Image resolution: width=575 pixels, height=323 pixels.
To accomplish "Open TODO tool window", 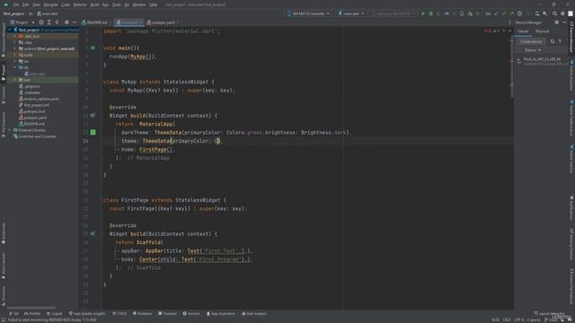I will click(x=119, y=313).
